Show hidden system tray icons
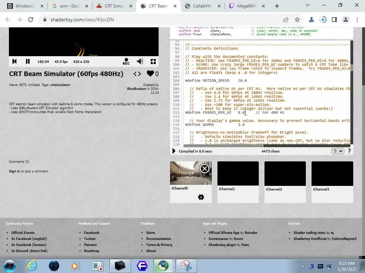The height and width of the screenshot is (273, 365). click(303, 266)
